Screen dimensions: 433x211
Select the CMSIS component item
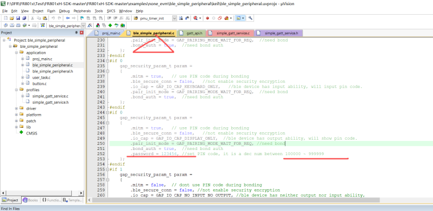pyautogui.click(x=32, y=133)
